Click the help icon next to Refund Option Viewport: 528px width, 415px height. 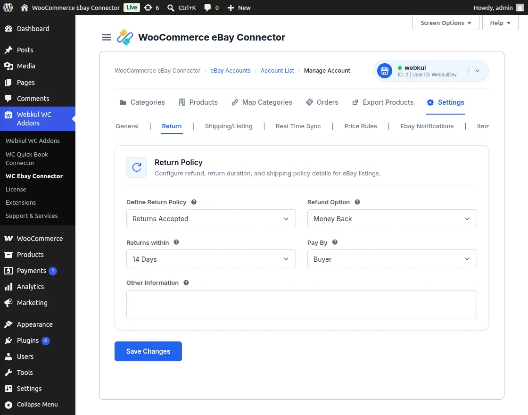358,202
